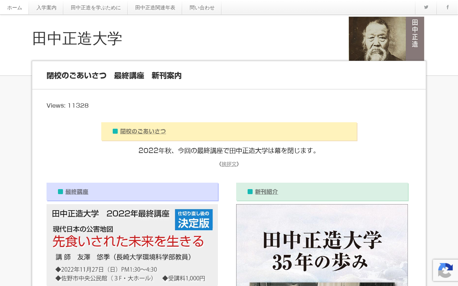
Task: Follow the 新刊紹介 section link
Action: tap(266, 192)
